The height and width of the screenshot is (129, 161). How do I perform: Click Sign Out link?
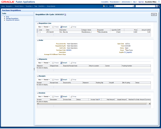pyautogui.click(x=141, y=2)
